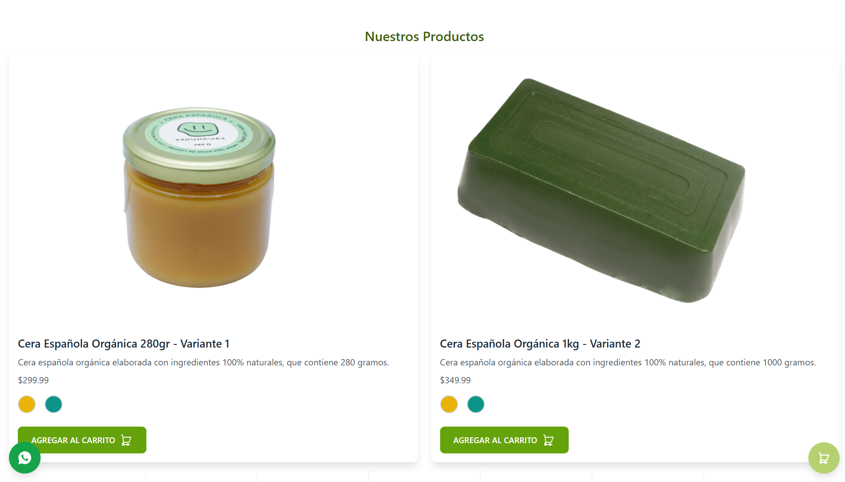
Task: Open the WhatsApp chat bubble
Action: click(25, 458)
